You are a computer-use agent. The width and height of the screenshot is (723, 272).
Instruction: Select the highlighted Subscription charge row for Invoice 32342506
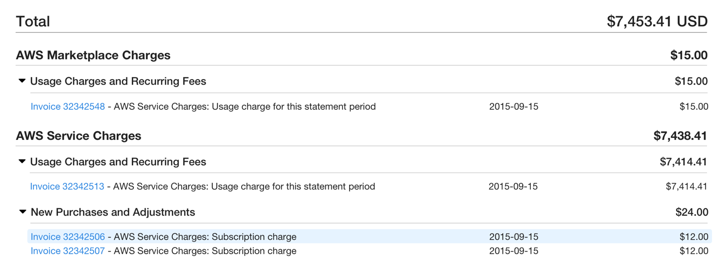(x=369, y=237)
